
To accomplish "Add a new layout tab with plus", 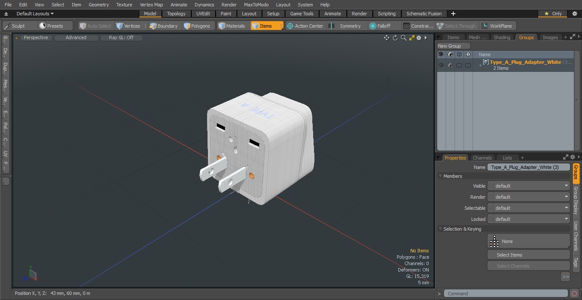I will click(x=453, y=14).
